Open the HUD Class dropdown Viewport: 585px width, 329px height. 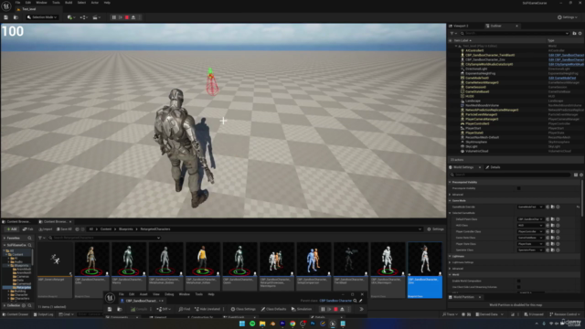click(x=530, y=226)
